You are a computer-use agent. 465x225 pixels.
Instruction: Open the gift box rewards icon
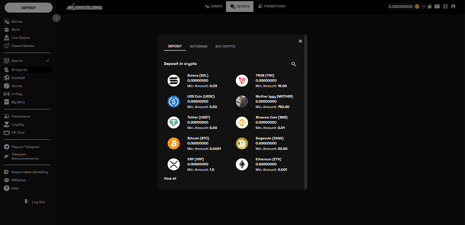(445, 6)
